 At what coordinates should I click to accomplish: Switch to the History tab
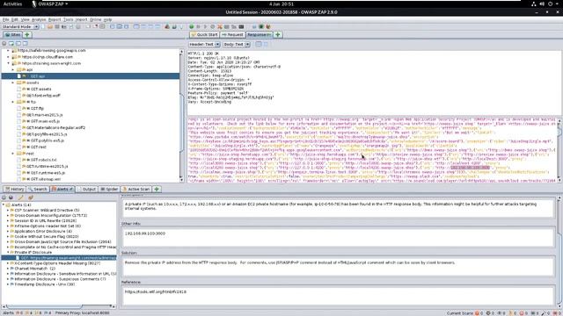tap(15, 190)
